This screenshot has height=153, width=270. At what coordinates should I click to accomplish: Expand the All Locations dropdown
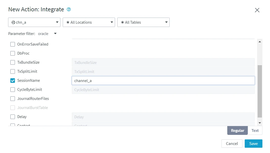[89, 22]
